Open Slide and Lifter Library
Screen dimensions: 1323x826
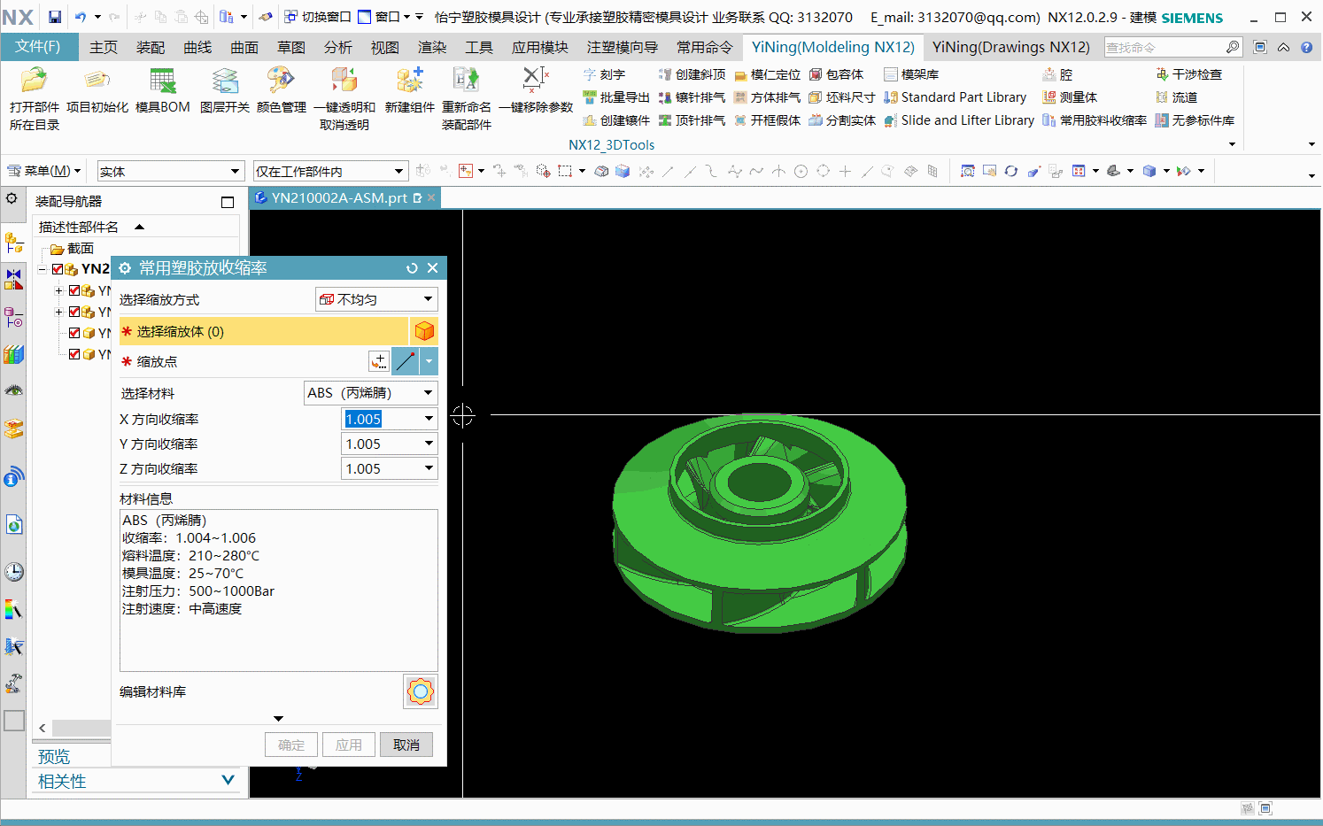pos(959,120)
